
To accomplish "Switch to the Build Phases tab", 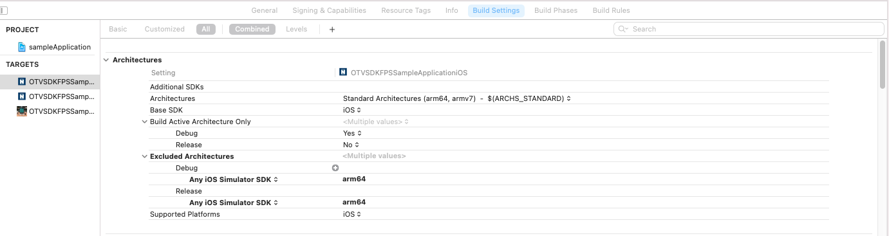I will (556, 10).
